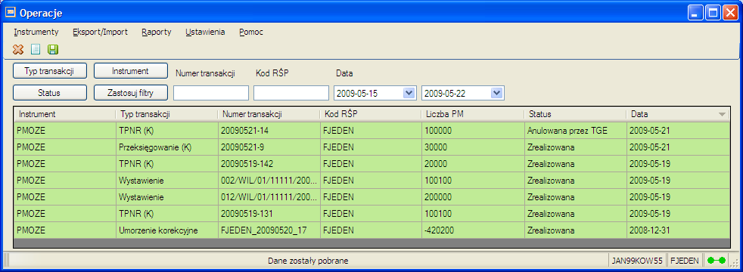Select the cell 012/WIL/01/11111/200...
The height and width of the screenshot is (272, 743).
pos(269,197)
